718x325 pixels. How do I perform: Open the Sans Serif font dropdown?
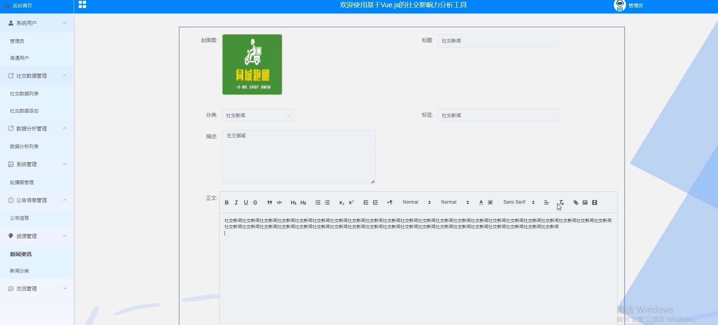[519, 202]
